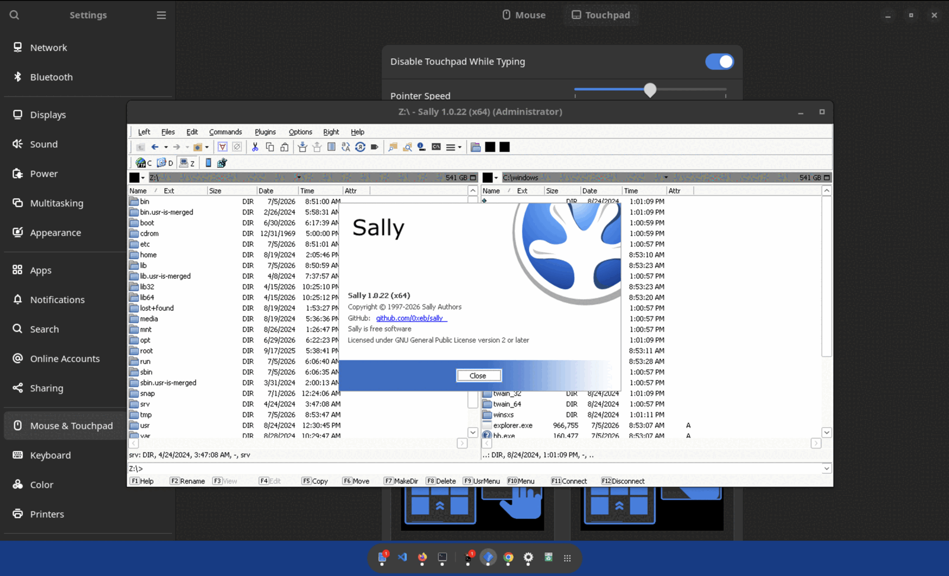Open the forward history dropdown arrow
Viewport: 949px width, 576px height.
click(x=187, y=147)
